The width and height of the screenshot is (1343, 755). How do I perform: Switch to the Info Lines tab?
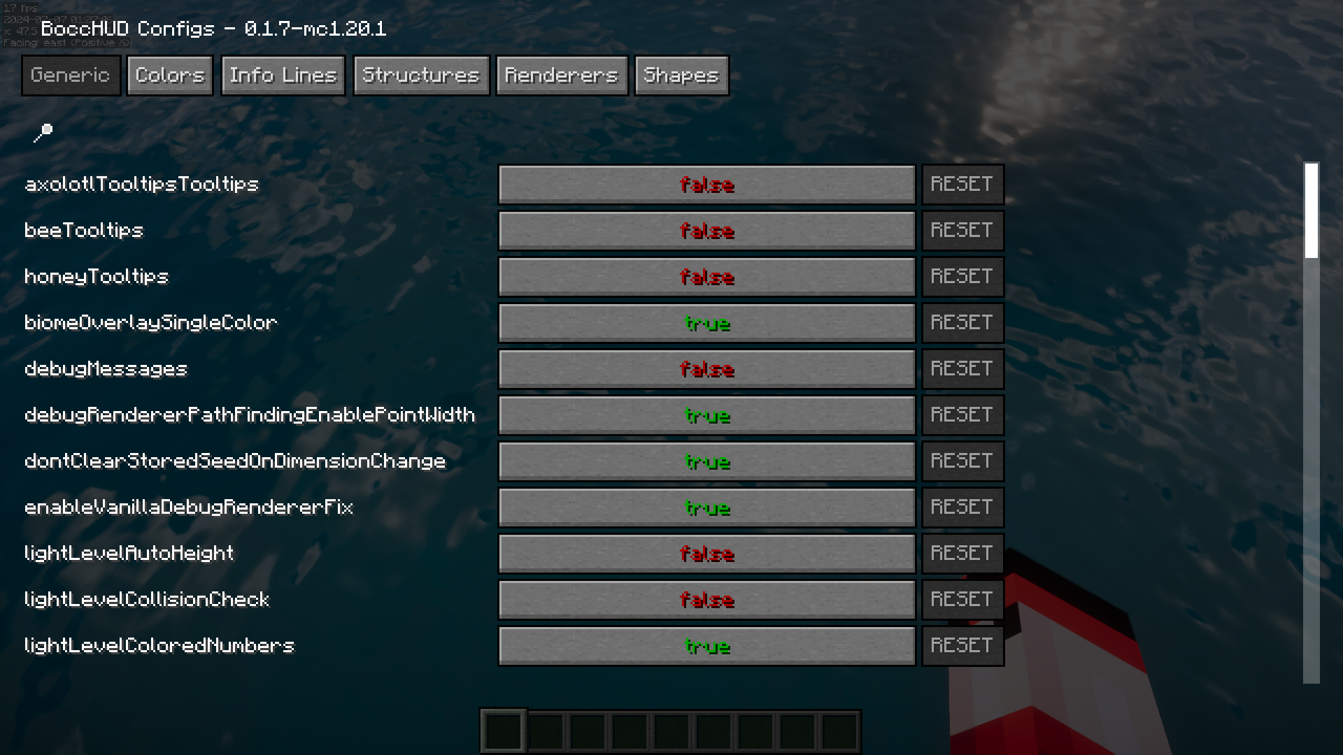(x=283, y=75)
